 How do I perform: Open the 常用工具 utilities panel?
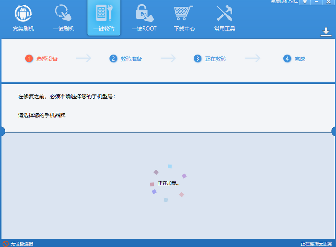tap(224, 17)
